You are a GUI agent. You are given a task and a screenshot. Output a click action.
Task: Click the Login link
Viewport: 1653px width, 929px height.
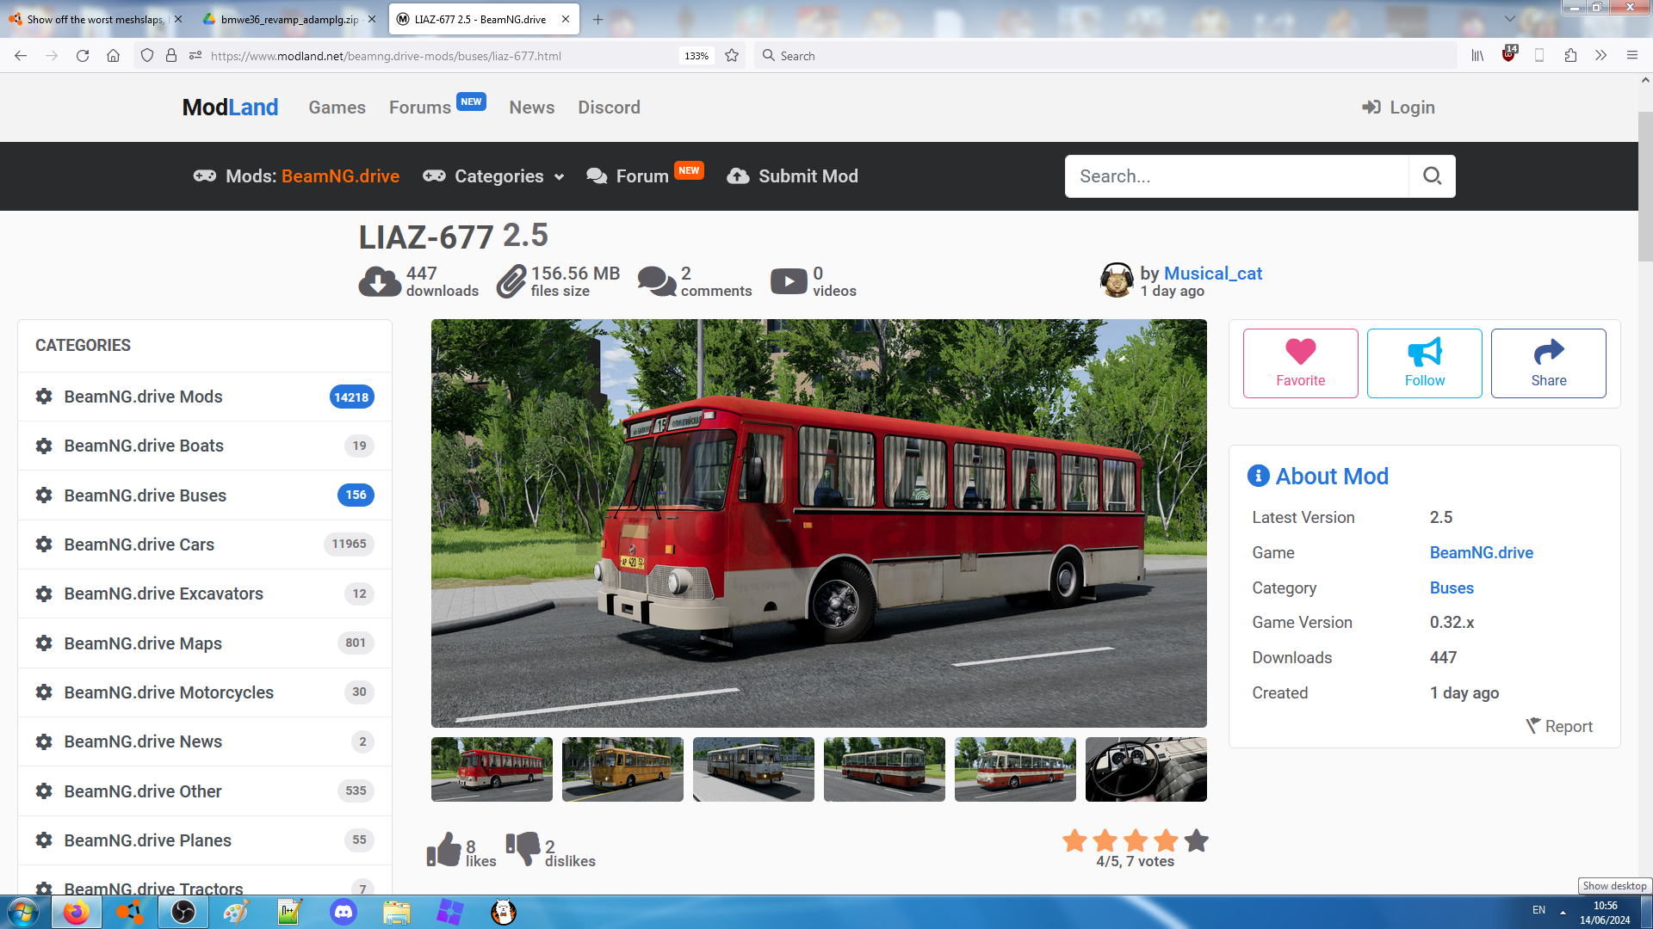[x=1398, y=108]
